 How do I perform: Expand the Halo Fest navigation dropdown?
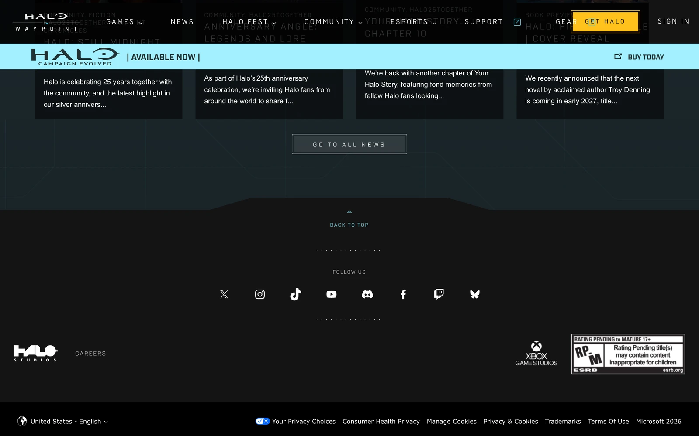coord(249,22)
